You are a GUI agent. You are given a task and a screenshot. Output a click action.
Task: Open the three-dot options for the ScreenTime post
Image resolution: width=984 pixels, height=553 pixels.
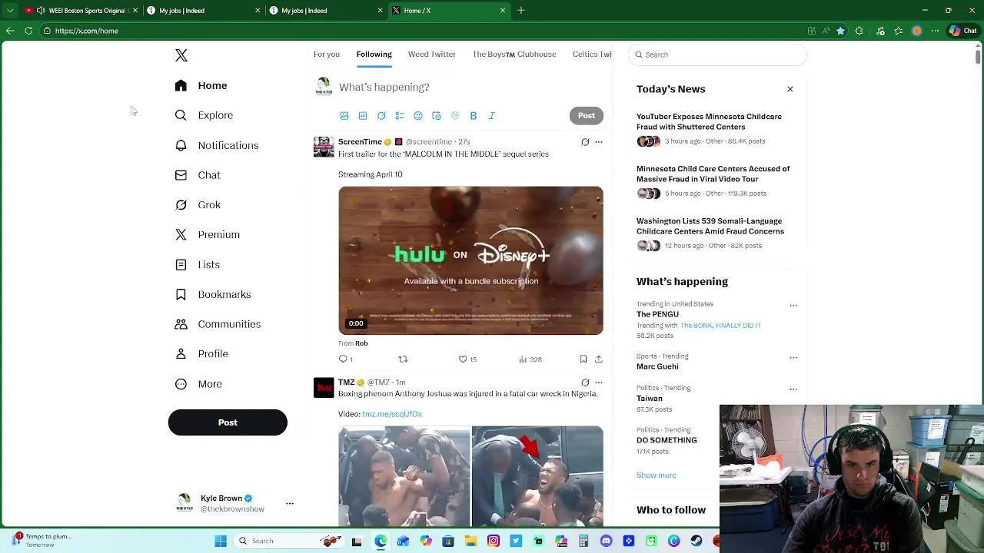(599, 142)
